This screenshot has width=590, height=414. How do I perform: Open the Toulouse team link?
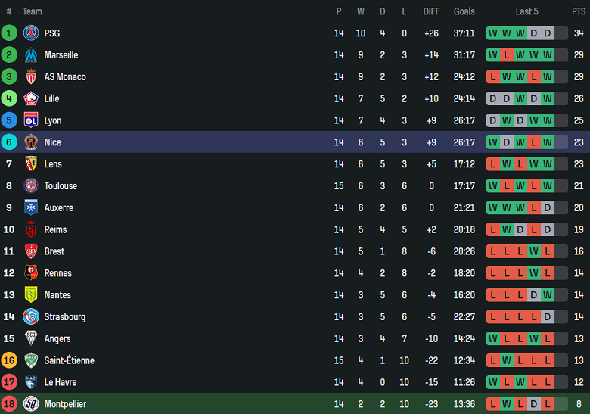pyautogui.click(x=61, y=186)
